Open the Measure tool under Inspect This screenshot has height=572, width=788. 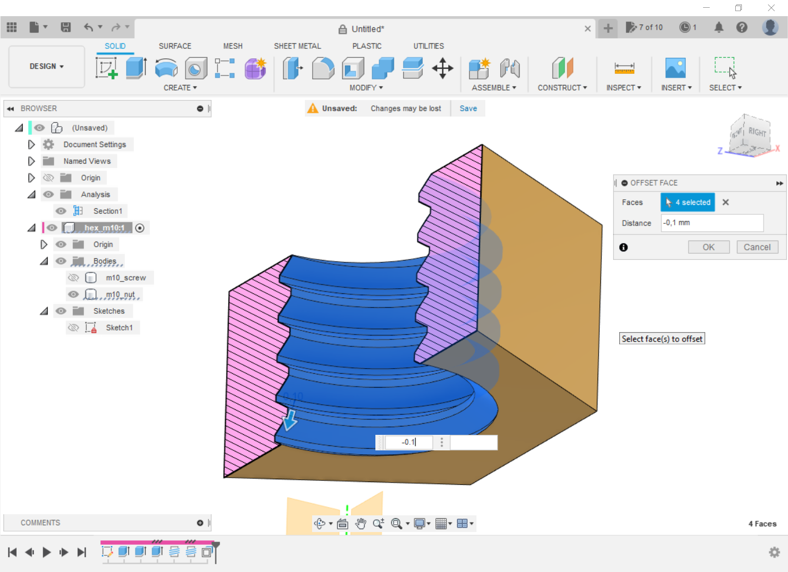click(624, 68)
